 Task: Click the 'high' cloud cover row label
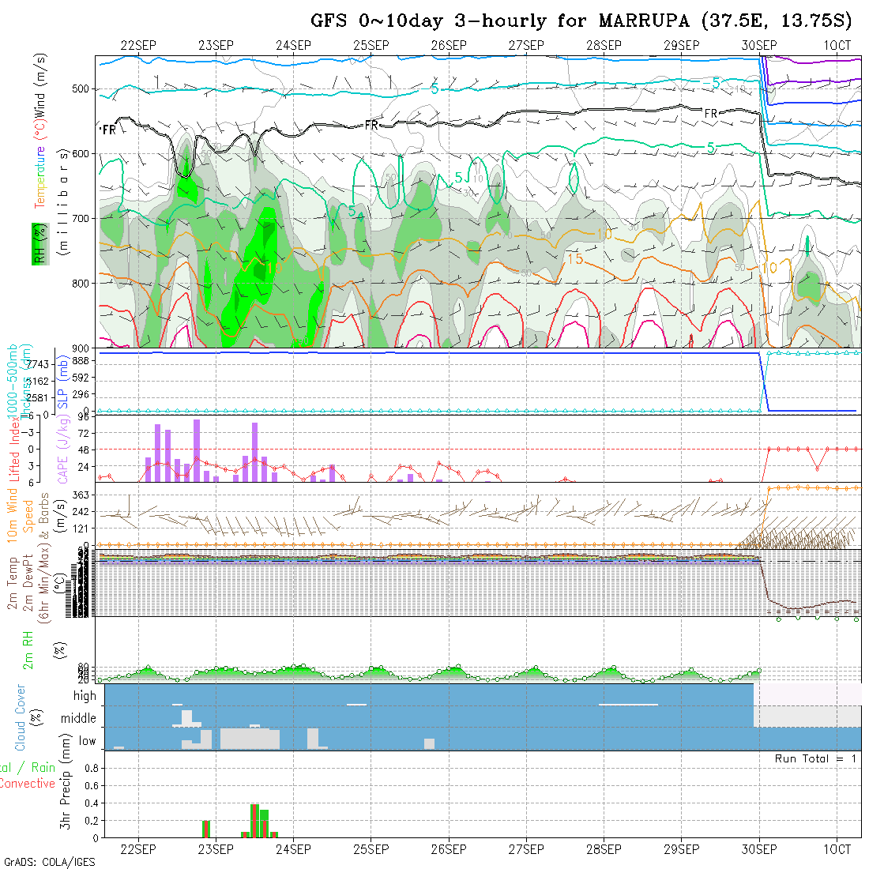pyautogui.click(x=85, y=696)
